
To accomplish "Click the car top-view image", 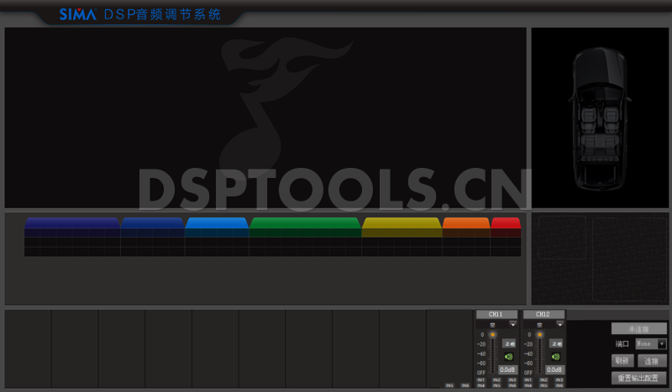I will point(600,118).
